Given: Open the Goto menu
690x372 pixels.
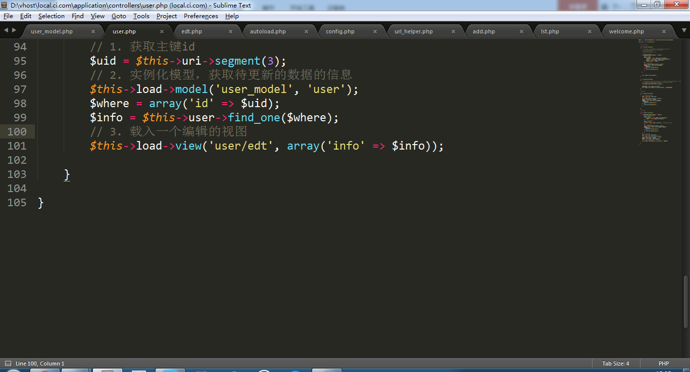Looking at the screenshot, I should point(119,16).
